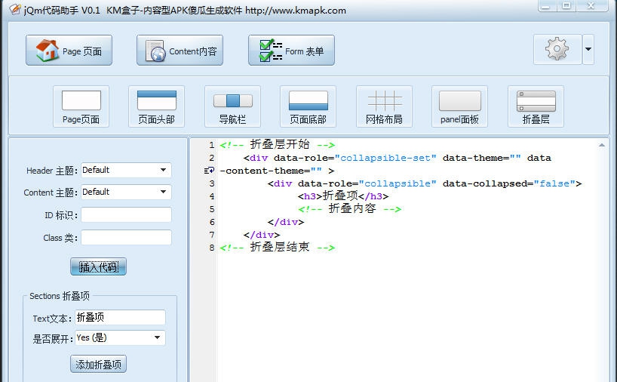Pick the 页面底部 footer component
This screenshot has width=617, height=382.
coord(308,106)
